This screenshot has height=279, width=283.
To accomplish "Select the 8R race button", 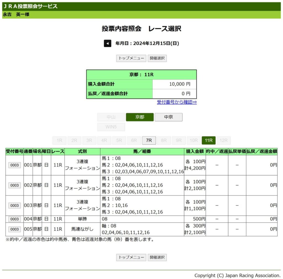I will coord(164,140).
